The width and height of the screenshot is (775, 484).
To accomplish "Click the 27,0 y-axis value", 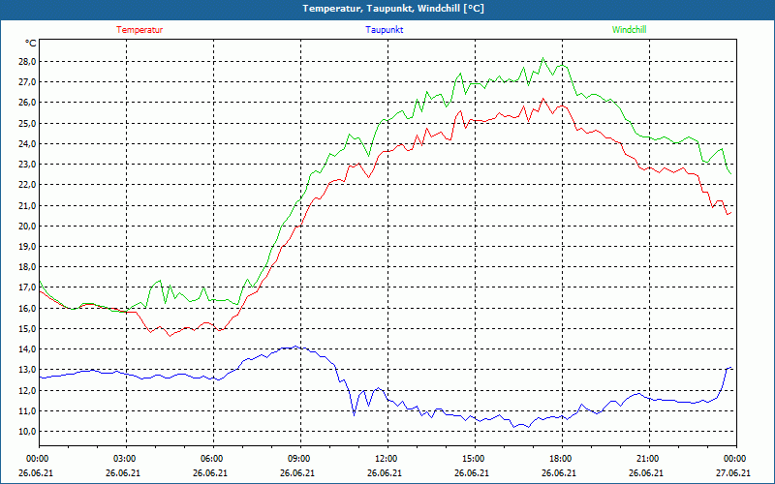I will 27,82.
